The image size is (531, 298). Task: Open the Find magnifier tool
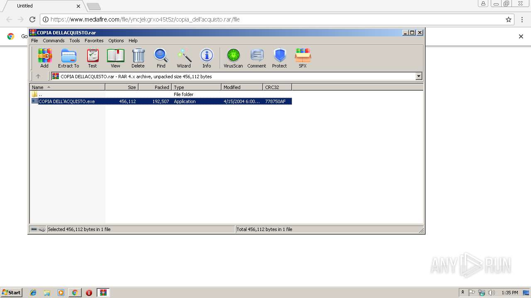click(161, 58)
